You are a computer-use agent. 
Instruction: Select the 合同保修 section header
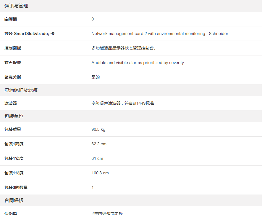coord(14,200)
